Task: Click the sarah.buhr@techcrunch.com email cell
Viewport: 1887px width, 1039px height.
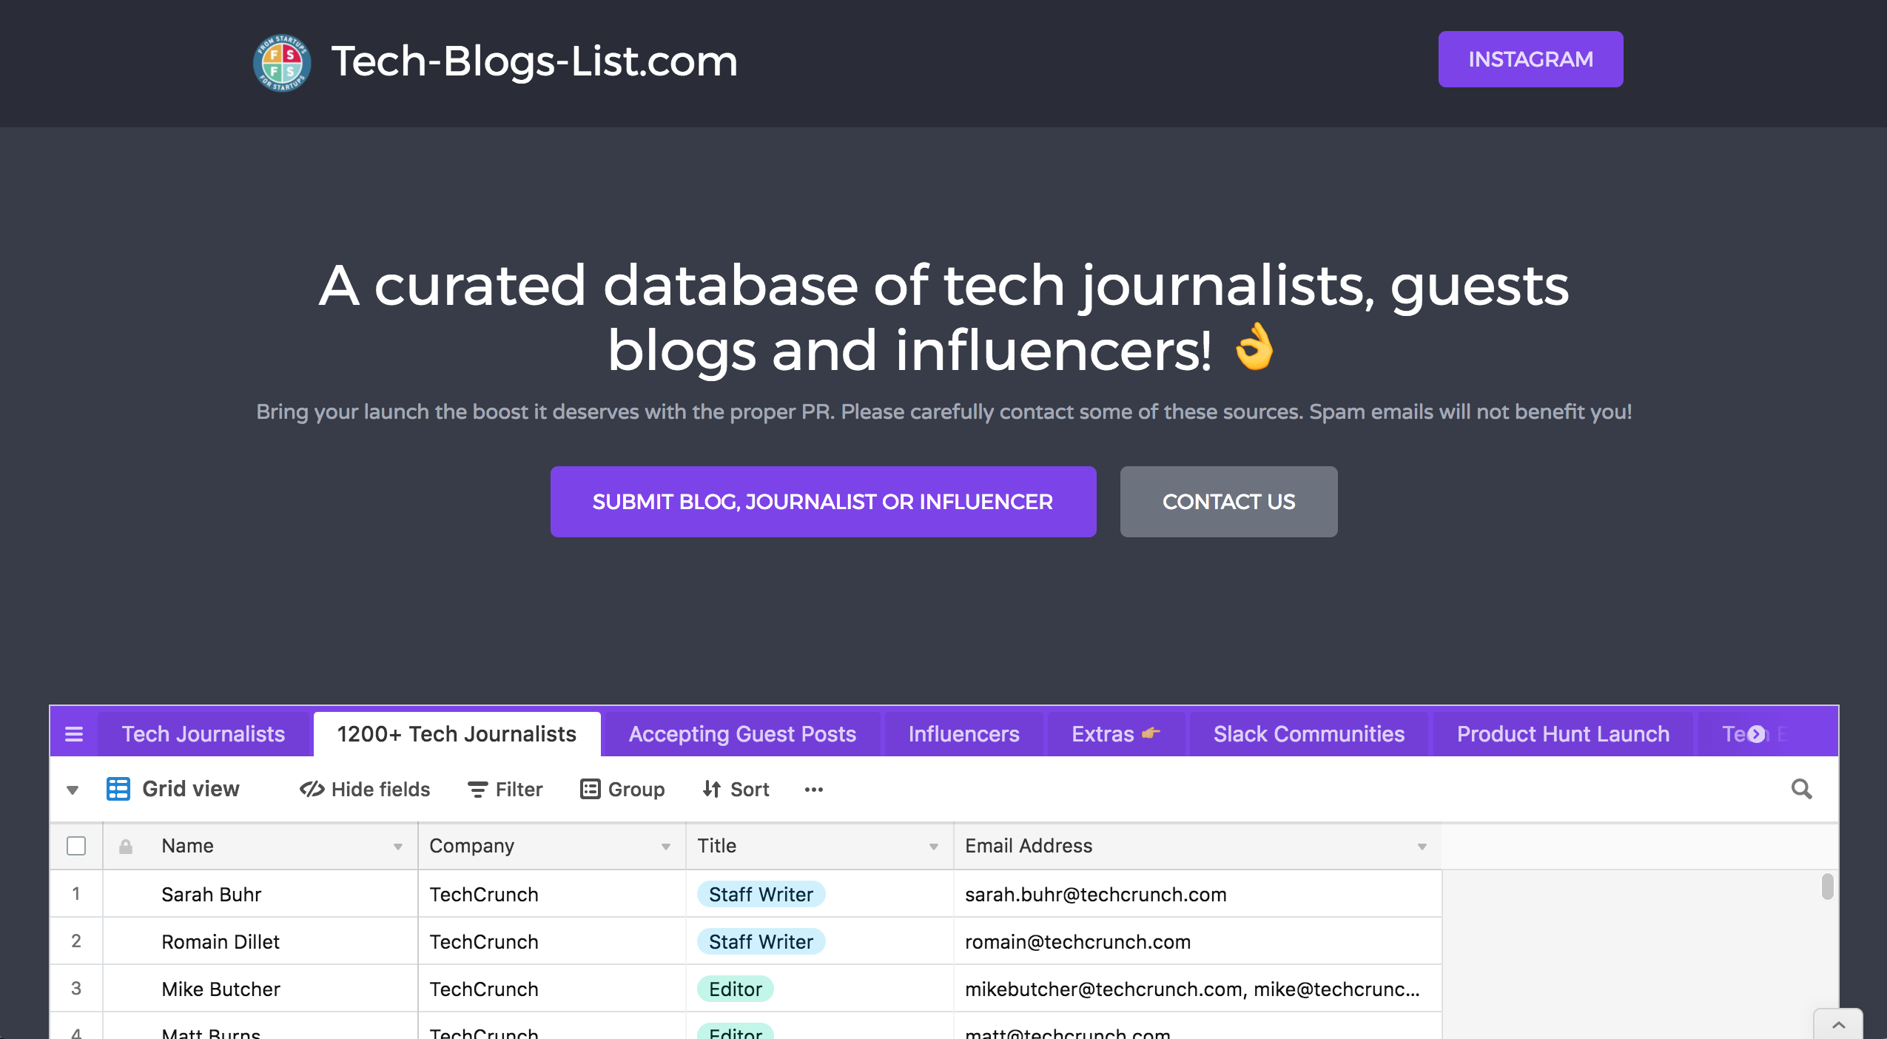Action: (x=1197, y=894)
